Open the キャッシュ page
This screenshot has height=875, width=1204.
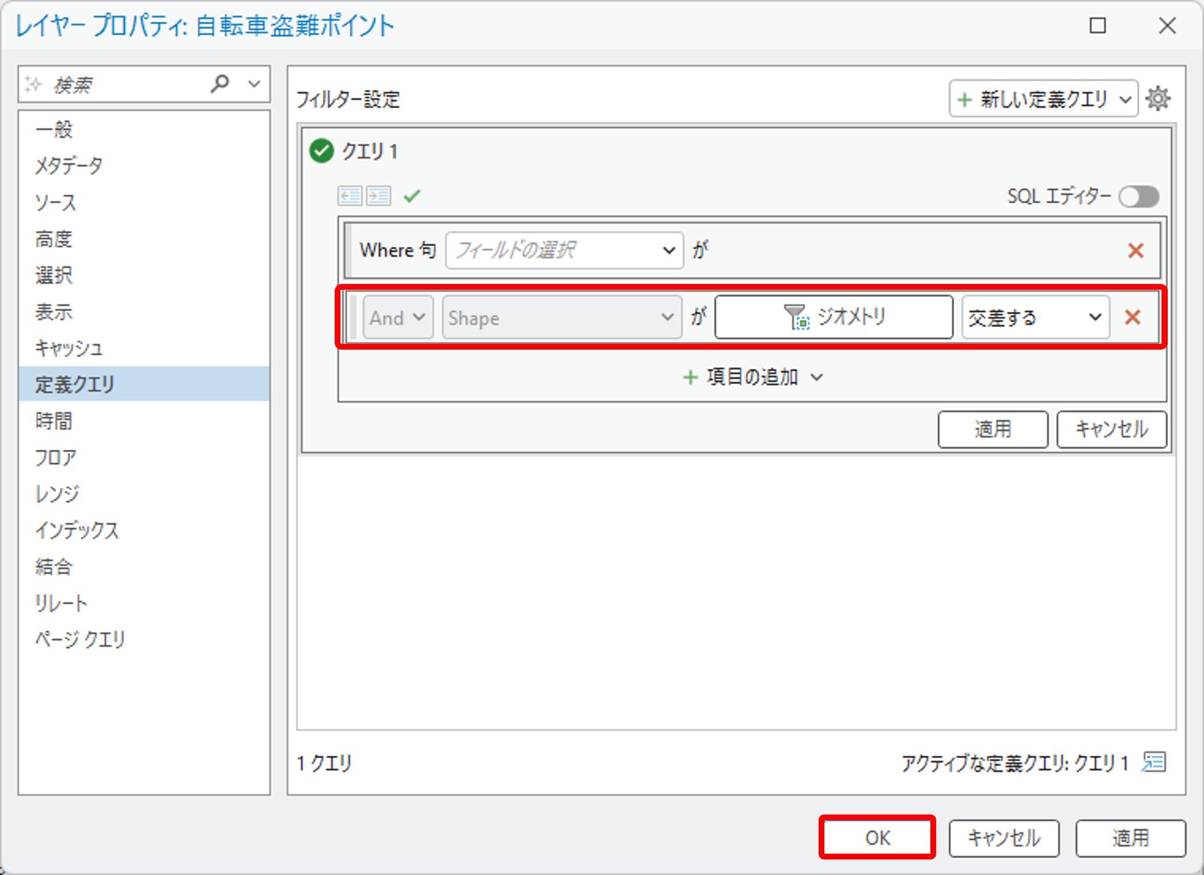coord(144,348)
